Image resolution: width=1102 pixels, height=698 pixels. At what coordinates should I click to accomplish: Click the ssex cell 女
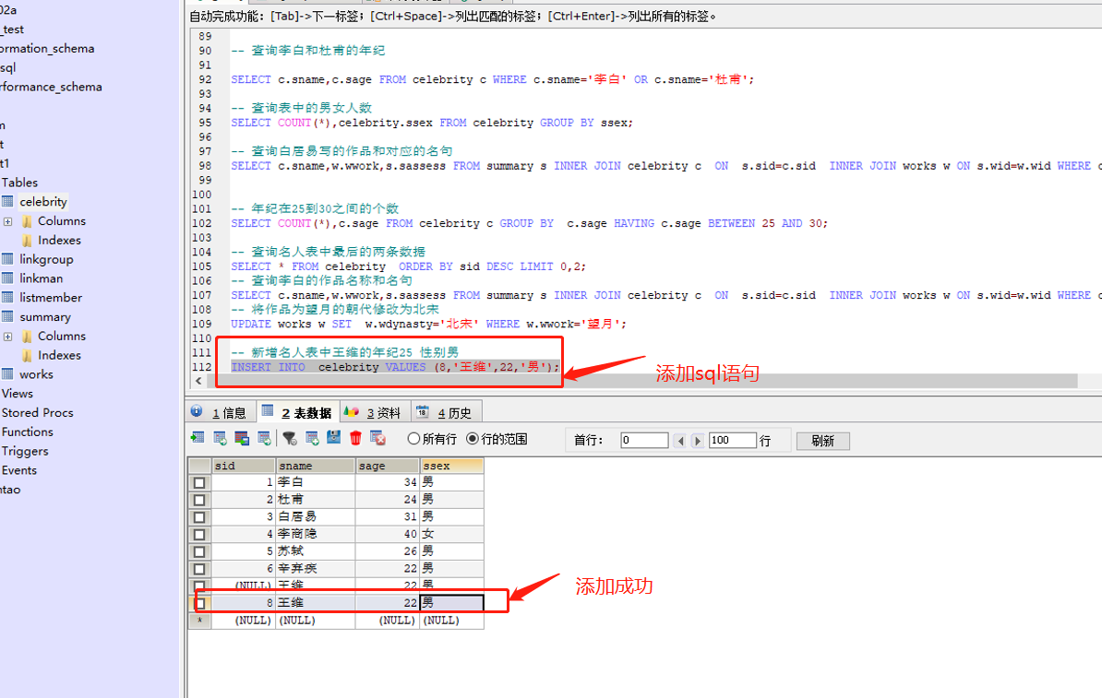tap(452, 535)
